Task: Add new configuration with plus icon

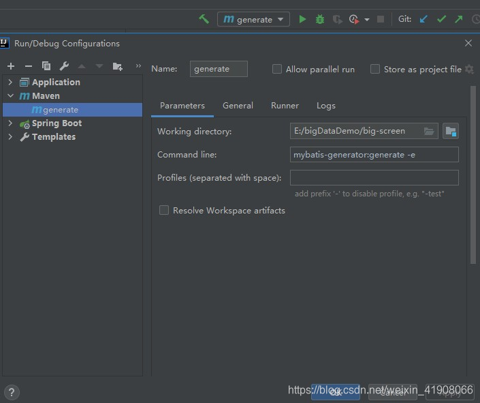Action: pyautogui.click(x=11, y=66)
